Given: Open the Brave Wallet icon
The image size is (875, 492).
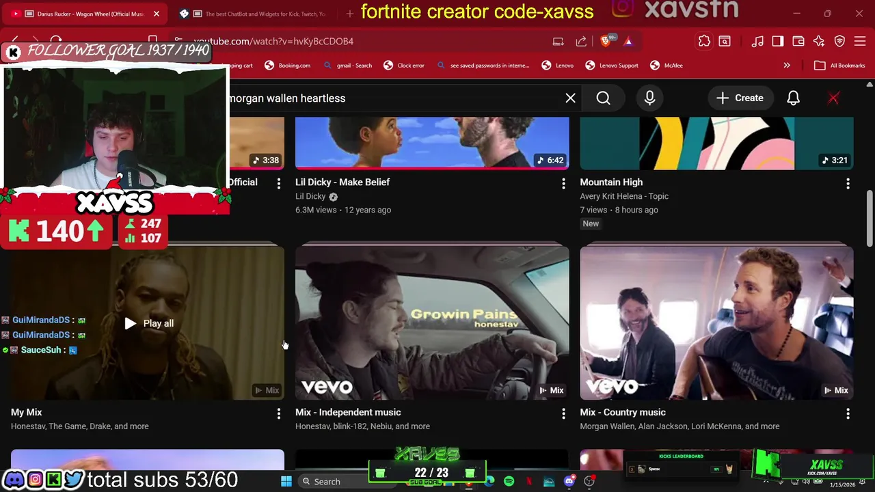Looking at the screenshot, I should click(x=798, y=42).
